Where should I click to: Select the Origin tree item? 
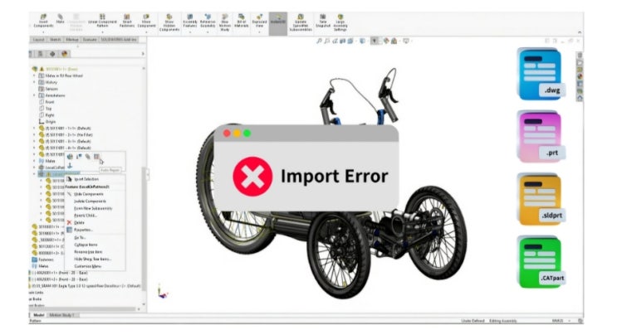click(x=51, y=122)
